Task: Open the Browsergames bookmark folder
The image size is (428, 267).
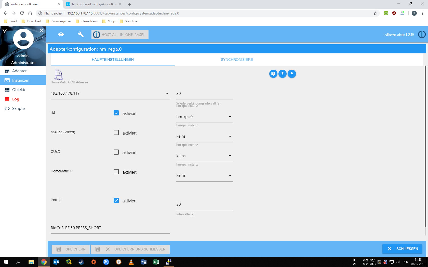Action: tap(58, 21)
